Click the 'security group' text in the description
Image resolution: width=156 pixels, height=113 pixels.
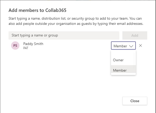point(83,19)
